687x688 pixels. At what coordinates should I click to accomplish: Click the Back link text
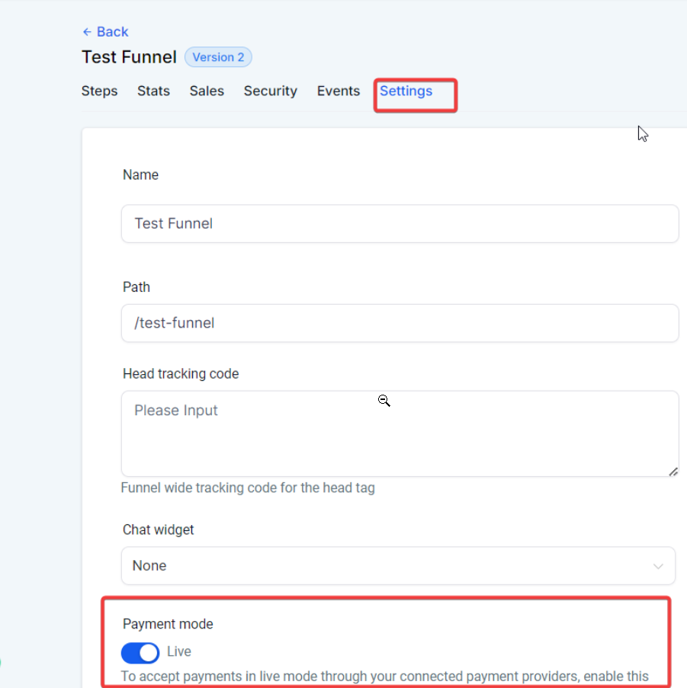[x=112, y=32]
